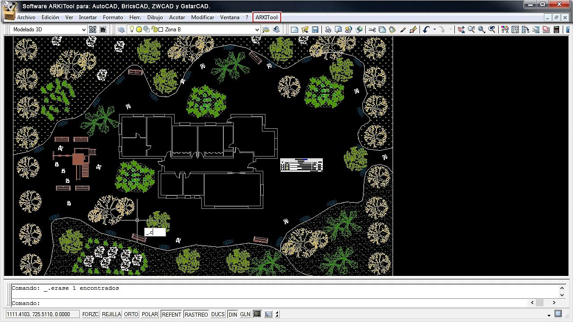Click the 3D DWF globe icon
The image size is (573, 322).
click(x=359, y=30)
